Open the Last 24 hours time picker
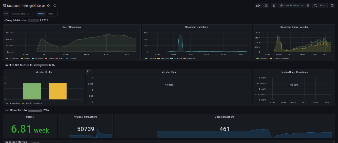The height and width of the screenshot is (143, 338). (x=291, y=6)
